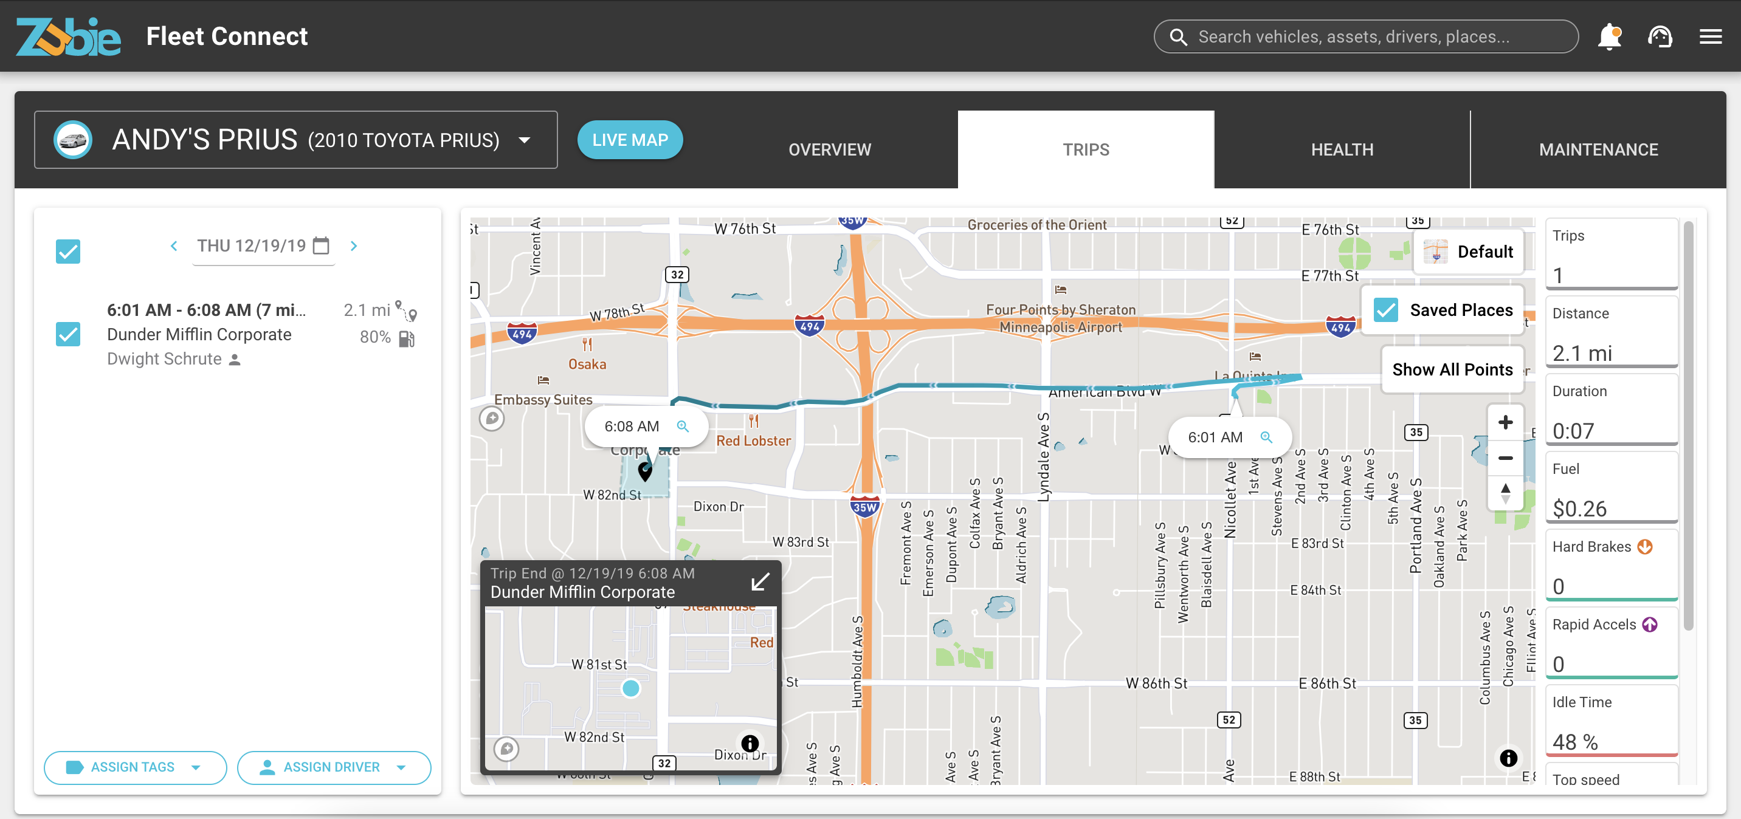The image size is (1741, 819).
Task: Click magnifier on 6:08 AM marker
Action: click(x=683, y=427)
